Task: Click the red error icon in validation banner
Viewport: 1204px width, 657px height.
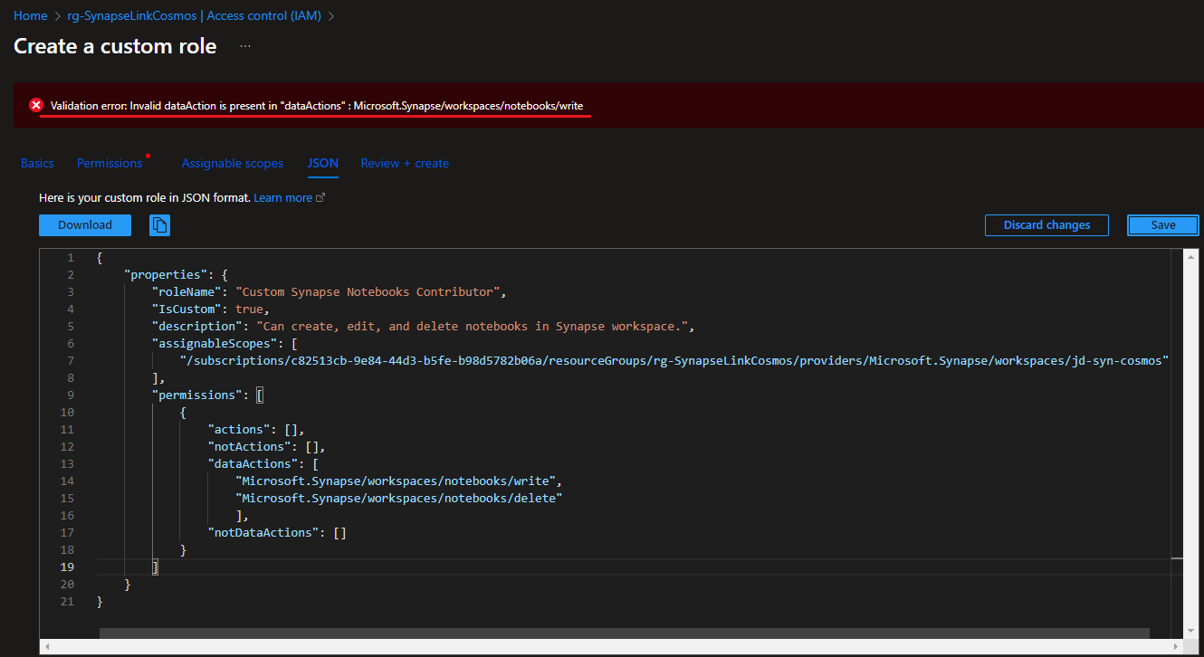Action: pyautogui.click(x=35, y=104)
